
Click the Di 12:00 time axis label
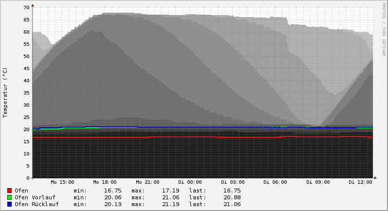pos(360,182)
